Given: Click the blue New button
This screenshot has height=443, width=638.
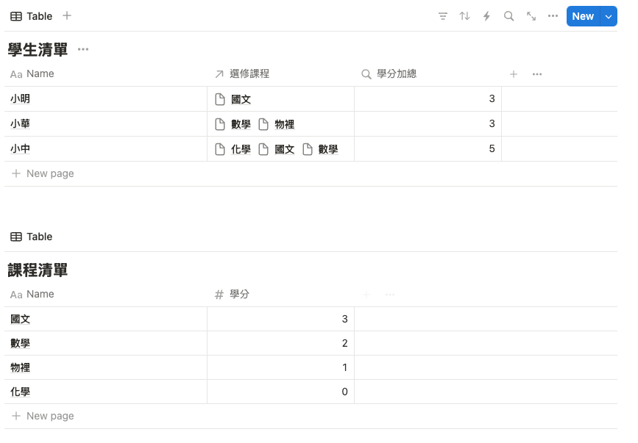Looking at the screenshot, I should point(582,16).
